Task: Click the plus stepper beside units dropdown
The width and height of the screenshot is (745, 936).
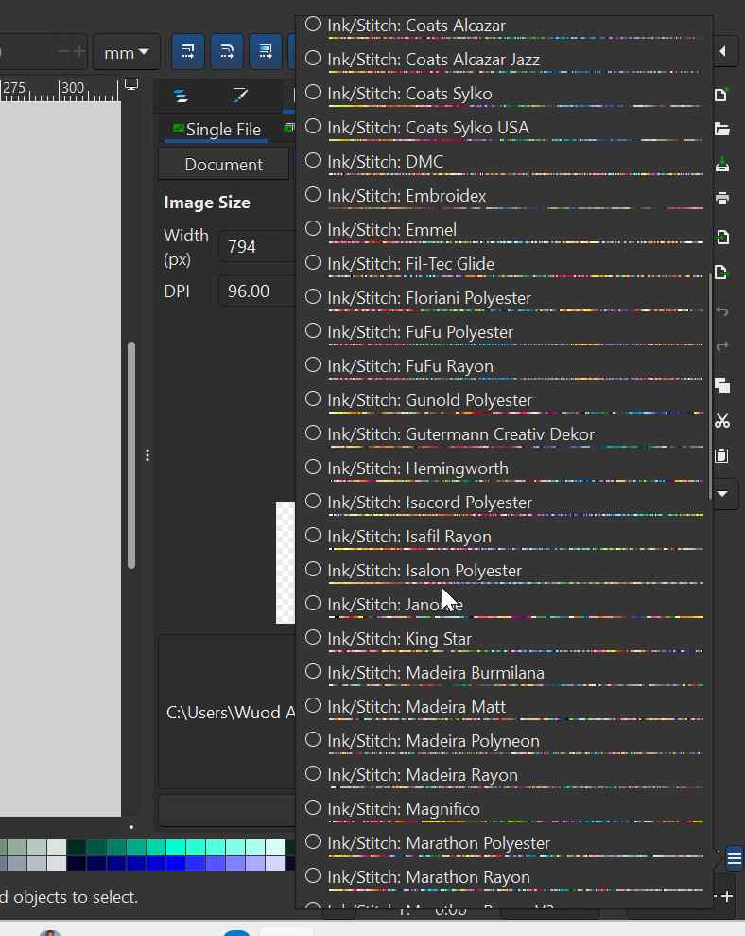Action: 79,52
